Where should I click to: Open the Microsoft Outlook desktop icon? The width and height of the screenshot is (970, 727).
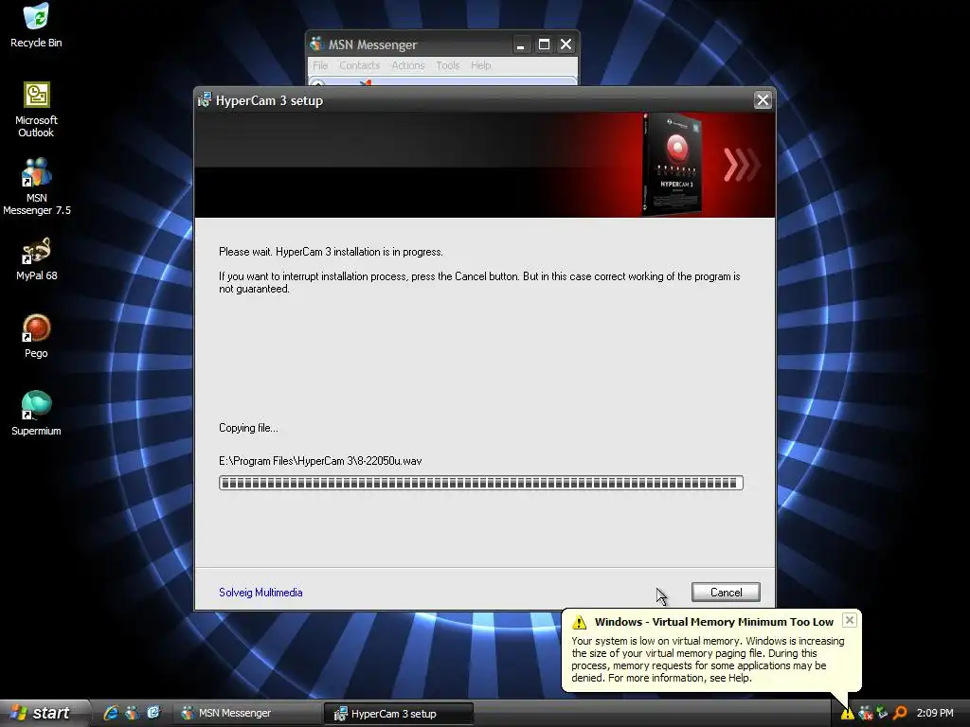click(36, 110)
